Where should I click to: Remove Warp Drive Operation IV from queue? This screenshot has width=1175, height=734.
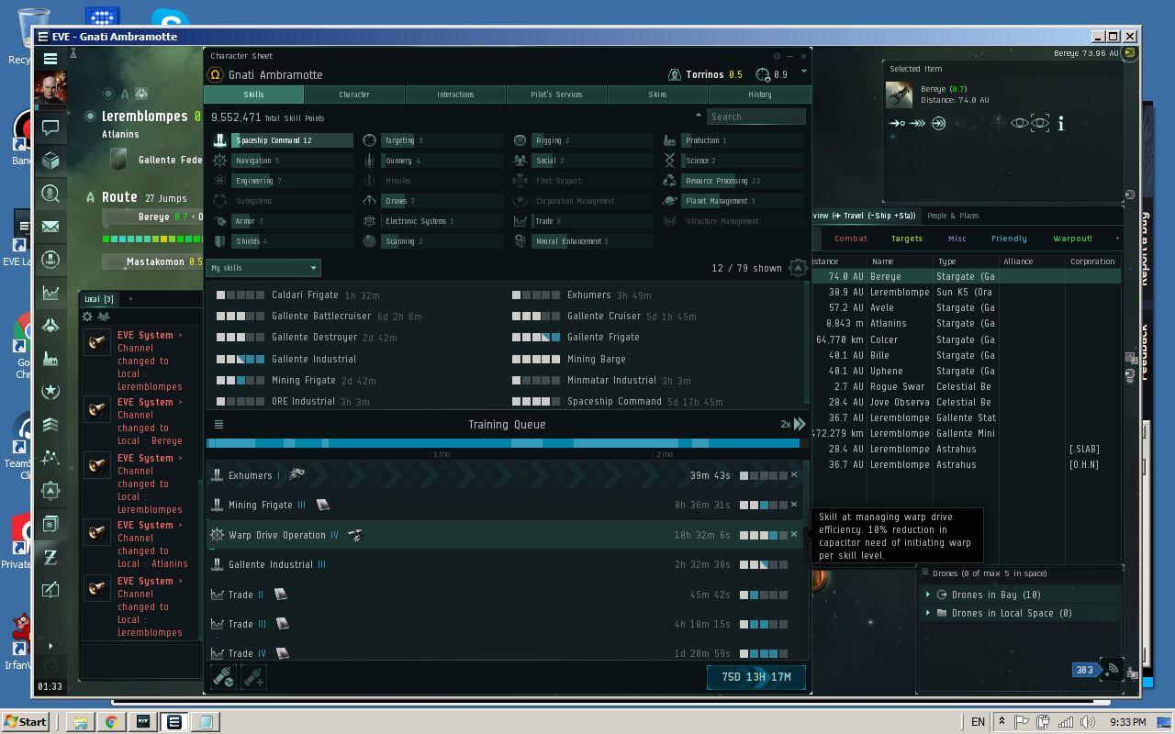794,534
